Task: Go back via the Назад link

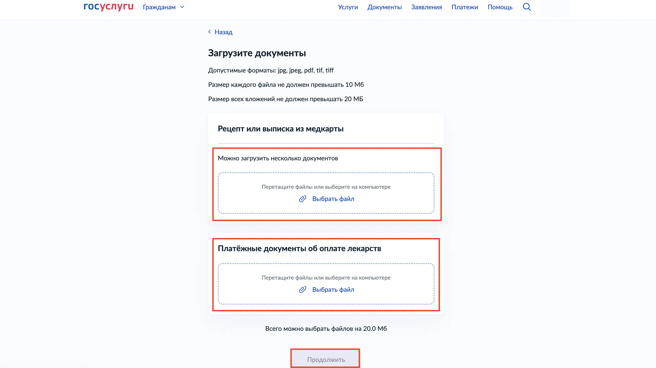Action: [223, 32]
